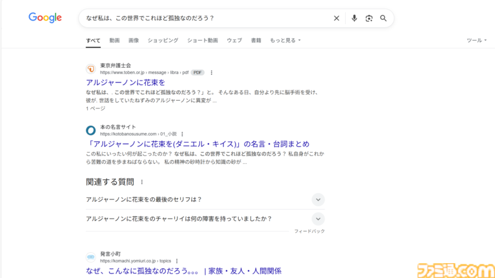This screenshot has width=495, height=278.
Task: Clear the search query with X icon
Action: (x=336, y=18)
